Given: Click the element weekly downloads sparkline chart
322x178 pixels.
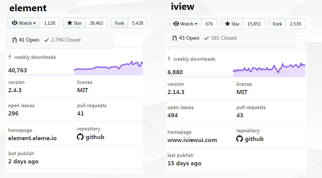Looking at the screenshot, I should (x=108, y=68).
